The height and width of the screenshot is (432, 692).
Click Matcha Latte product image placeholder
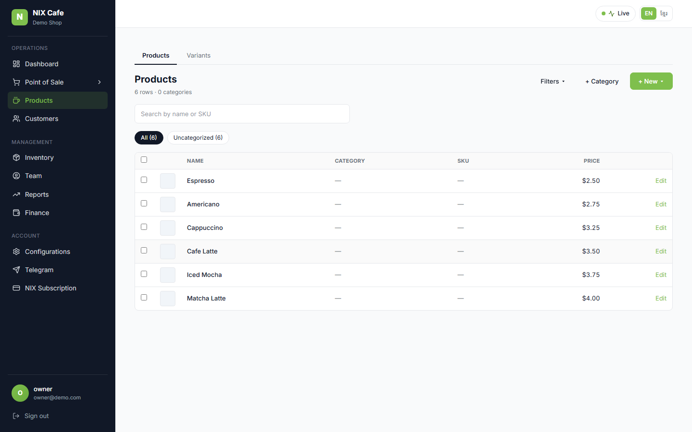pyautogui.click(x=168, y=299)
